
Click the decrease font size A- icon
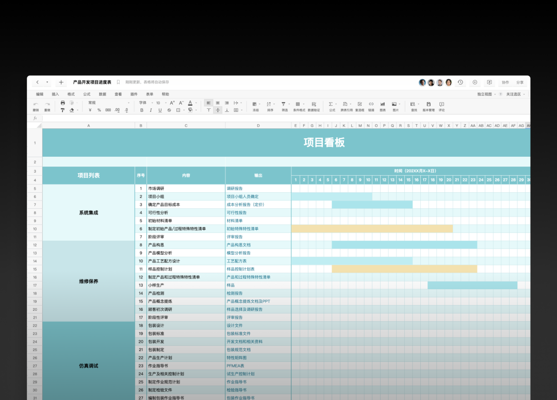click(x=181, y=103)
